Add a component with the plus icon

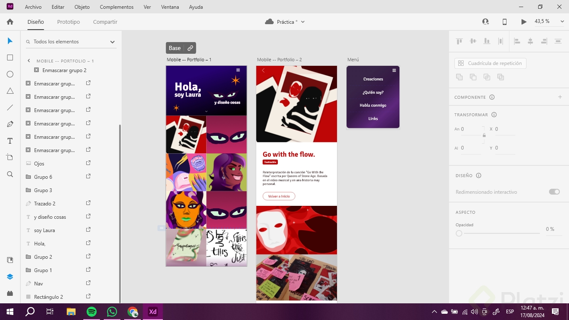point(560,97)
